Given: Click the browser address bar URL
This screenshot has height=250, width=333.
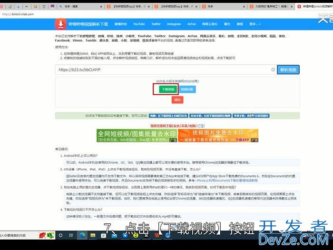Looking at the screenshot, I should coord(18,14).
